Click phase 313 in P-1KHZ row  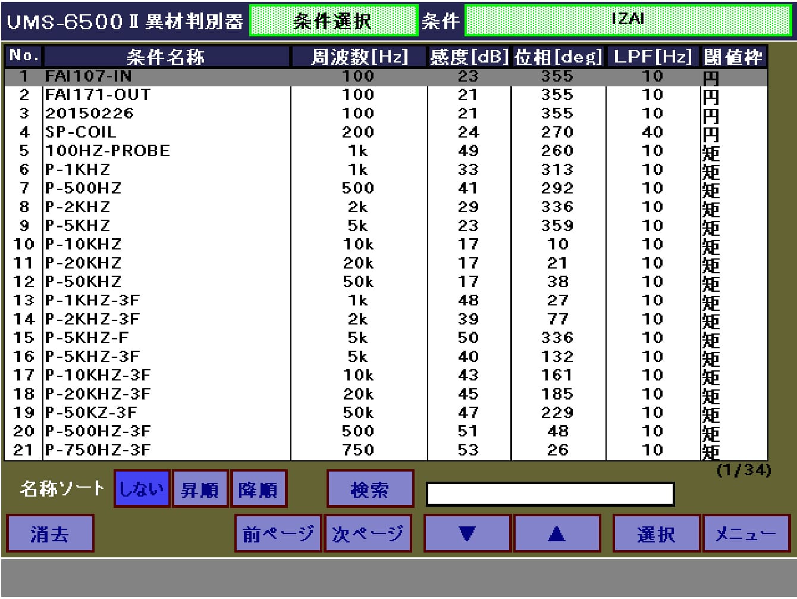pyautogui.click(x=557, y=170)
